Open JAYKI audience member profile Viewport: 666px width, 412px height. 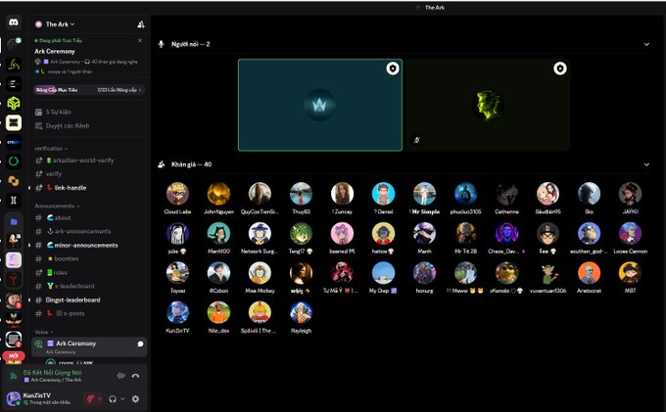click(x=631, y=198)
